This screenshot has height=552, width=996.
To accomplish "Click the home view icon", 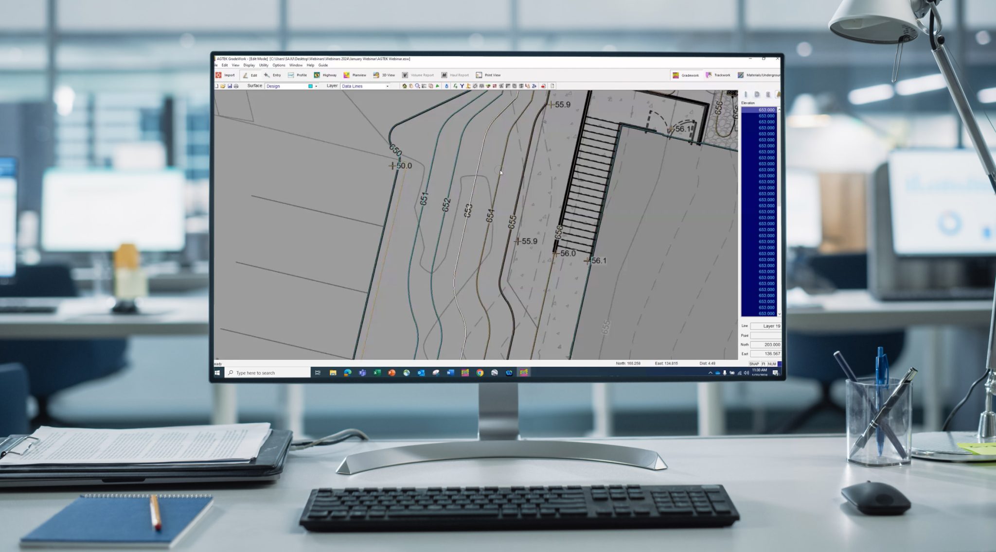I will coord(404,86).
